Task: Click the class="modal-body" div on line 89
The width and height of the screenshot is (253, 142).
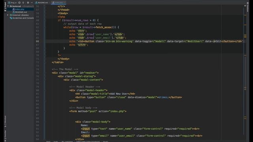Action: click(93, 122)
